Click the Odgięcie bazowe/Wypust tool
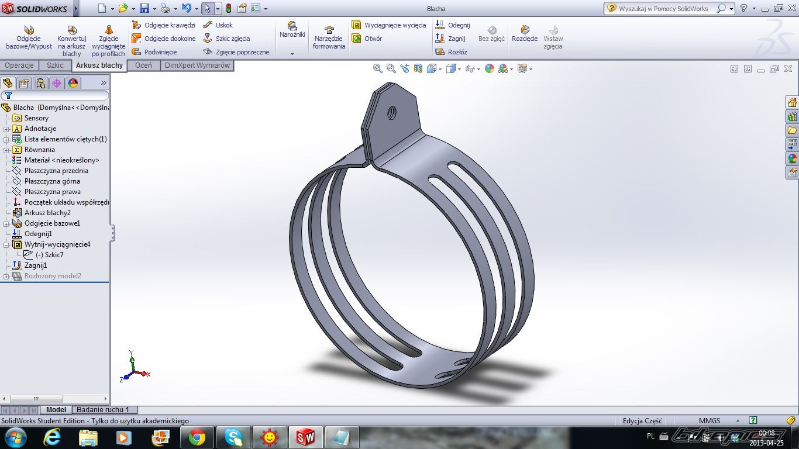 click(x=29, y=38)
